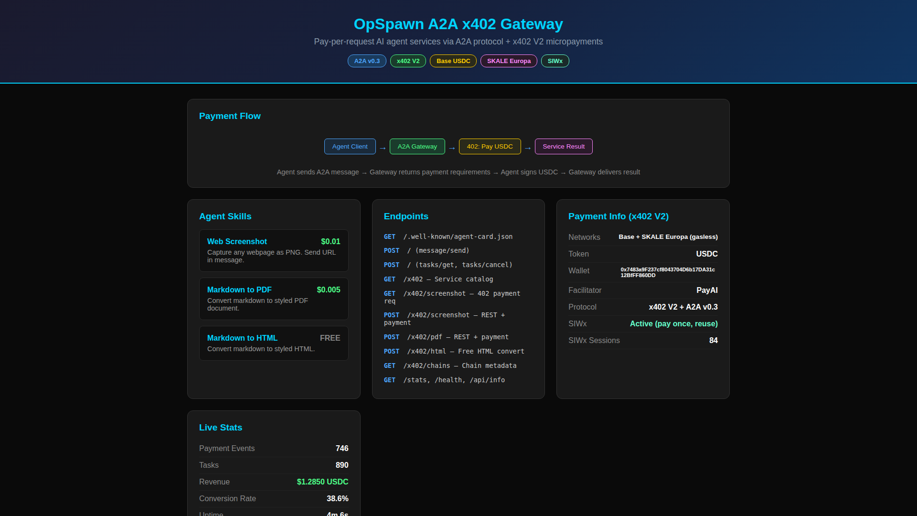The image size is (917, 516).
Task: Click the $0.01 price on Web Screenshot
Action: (331, 242)
